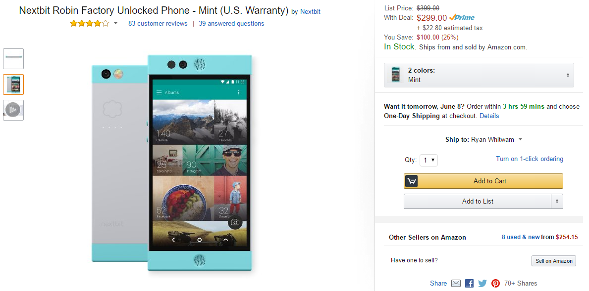The width and height of the screenshot is (589, 291).
Task: Select the product video thumbnail
Action: tap(13, 110)
